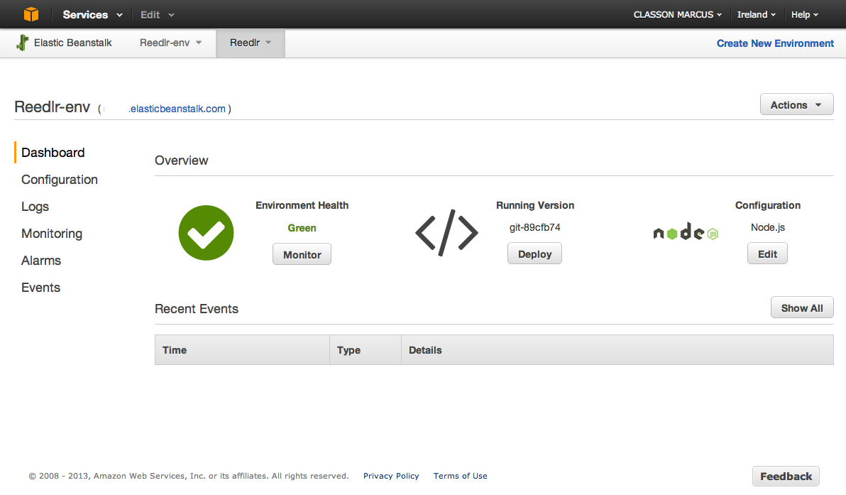The image size is (846, 495).
Task: Click the green health checkmark icon
Action: 206,233
